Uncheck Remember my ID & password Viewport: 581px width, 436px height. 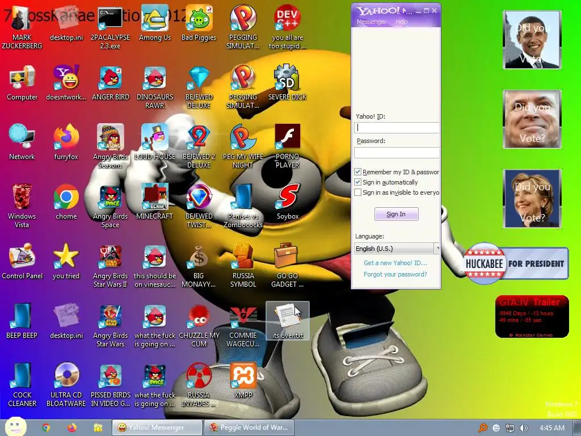click(x=357, y=172)
